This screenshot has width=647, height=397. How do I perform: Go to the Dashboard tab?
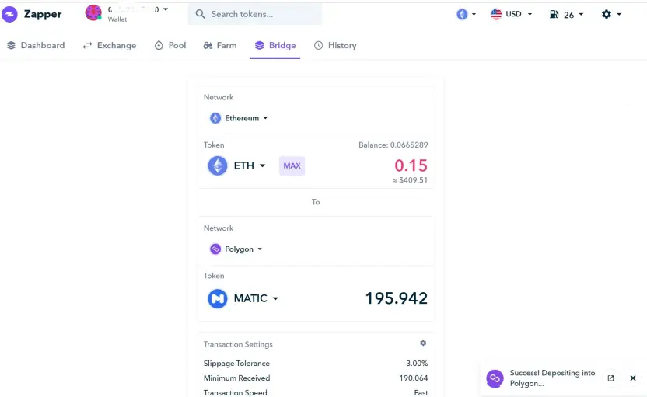(x=36, y=45)
